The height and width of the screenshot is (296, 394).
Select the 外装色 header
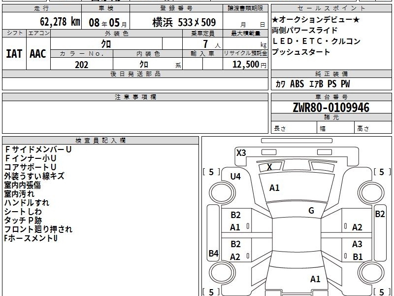click(117, 34)
